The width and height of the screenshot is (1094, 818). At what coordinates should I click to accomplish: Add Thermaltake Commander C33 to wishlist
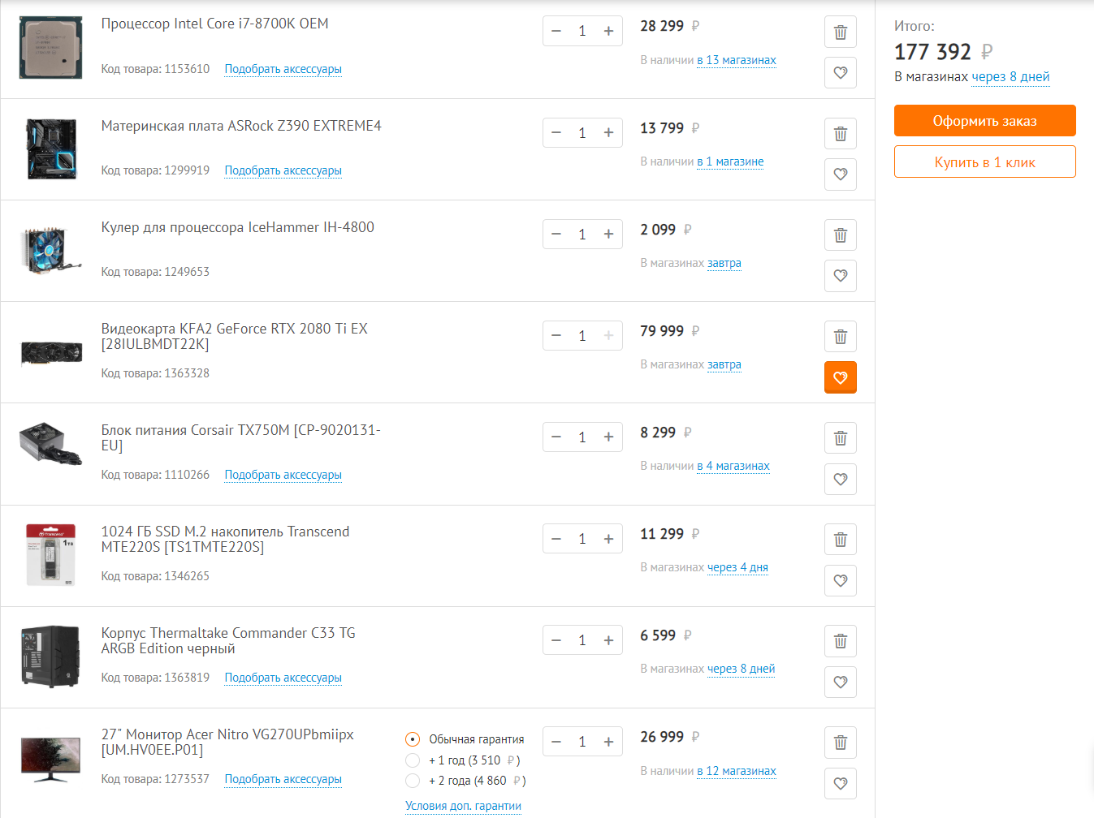[841, 682]
